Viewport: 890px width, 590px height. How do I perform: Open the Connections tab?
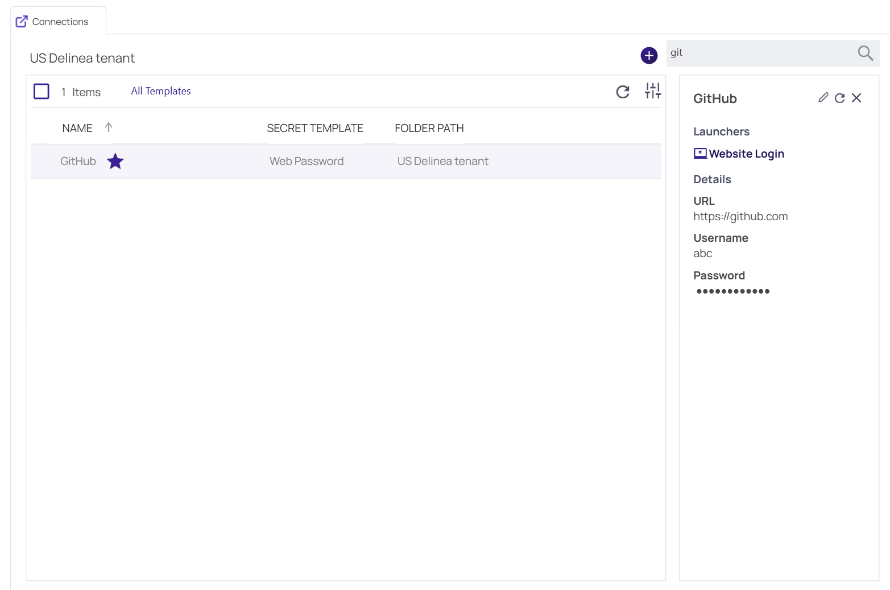coord(58,21)
